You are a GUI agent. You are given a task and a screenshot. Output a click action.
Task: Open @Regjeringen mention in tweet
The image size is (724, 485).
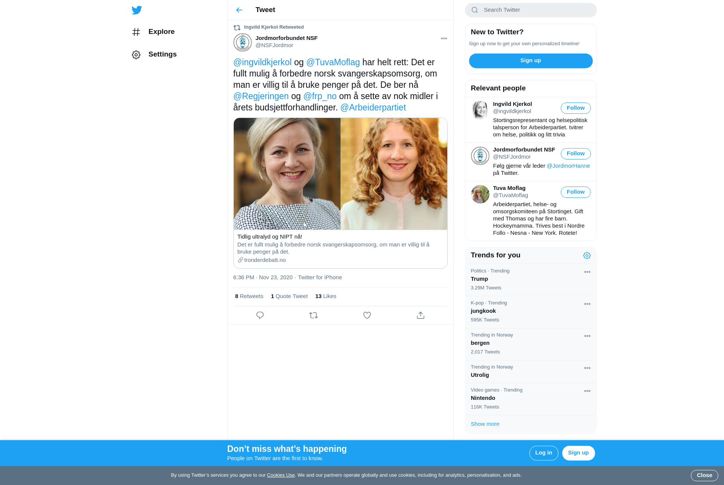coord(261,96)
